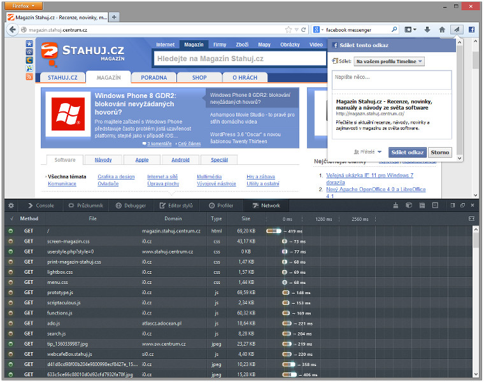Detach devtools into a separate window
The height and width of the screenshot is (382, 484).
coord(462,206)
